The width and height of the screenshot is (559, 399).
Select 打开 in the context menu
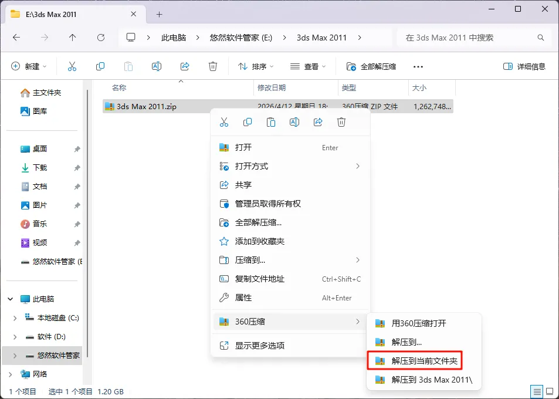tap(290, 147)
